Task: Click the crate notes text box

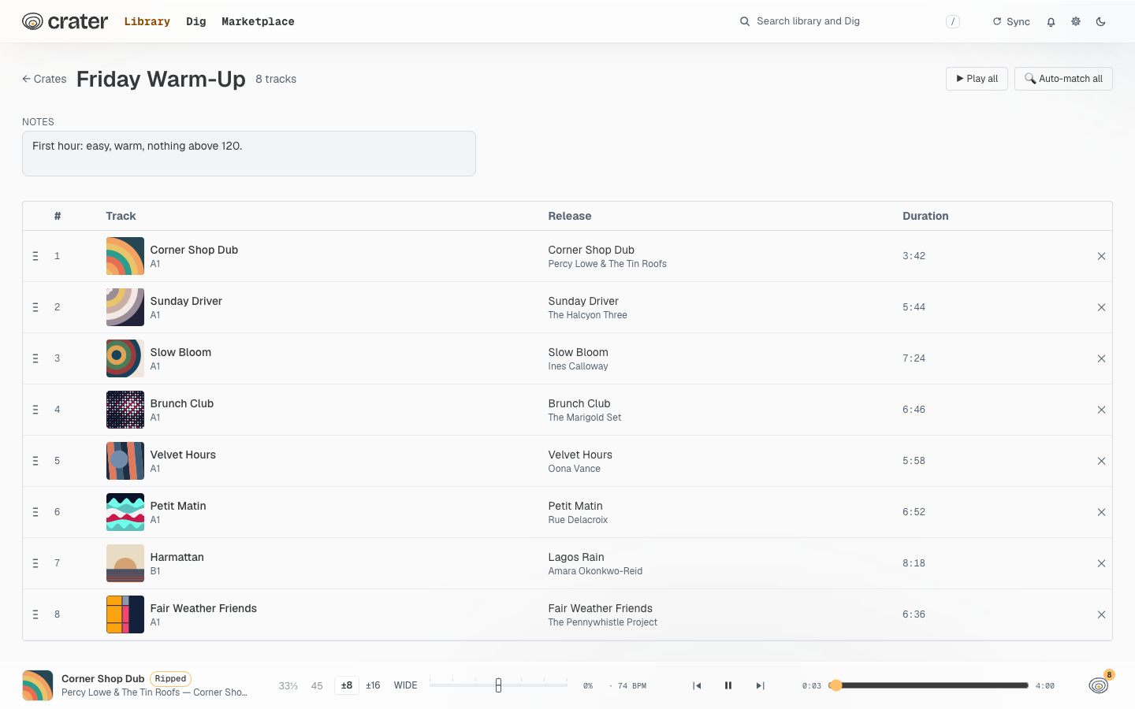Action: (x=249, y=154)
